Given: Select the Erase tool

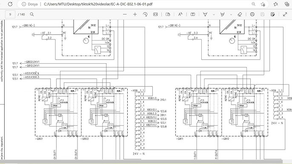Looking at the screenshot, I should (x=240, y=14).
